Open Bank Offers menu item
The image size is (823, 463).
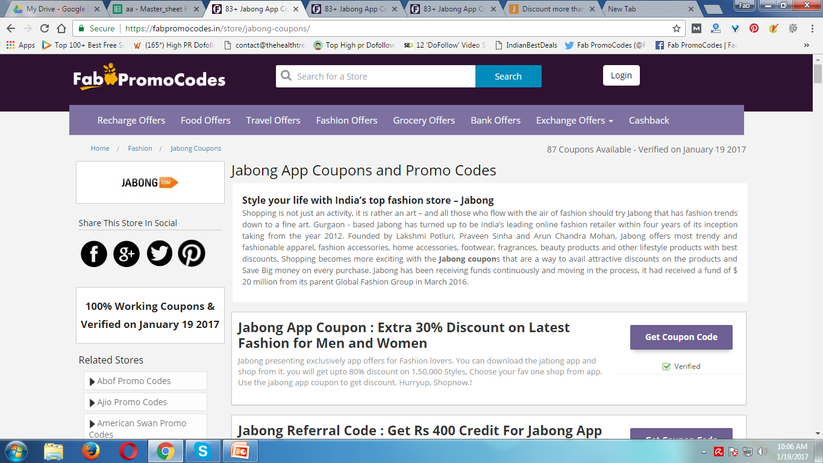[495, 120]
